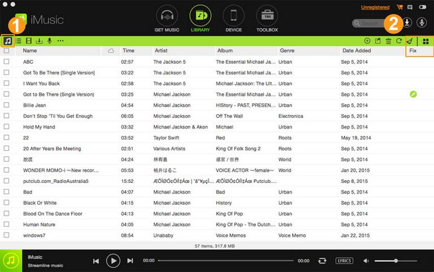Switch to grid view icon
This screenshot has height=272, width=434.
(x=426, y=41)
